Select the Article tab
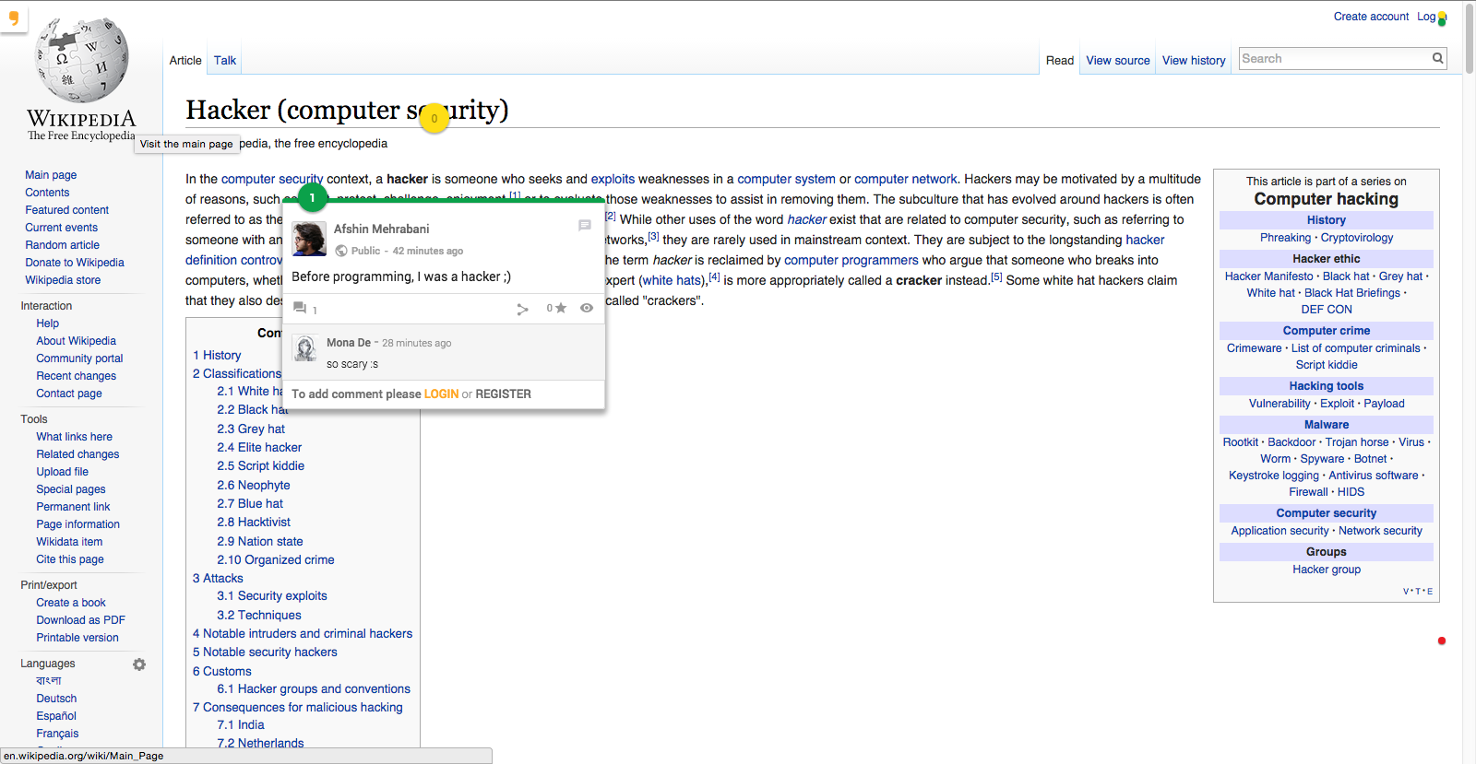Image resolution: width=1476 pixels, height=764 pixels. coord(185,61)
